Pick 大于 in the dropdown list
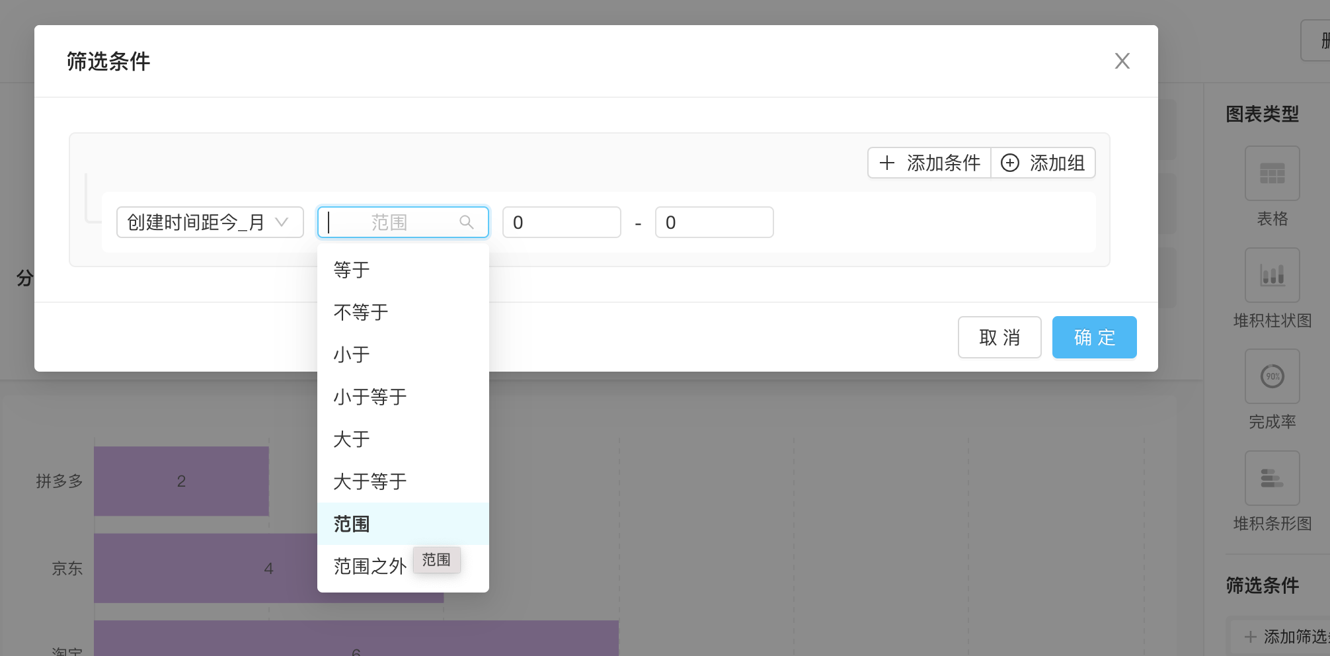Screen dimensions: 1330x656 tap(403, 439)
